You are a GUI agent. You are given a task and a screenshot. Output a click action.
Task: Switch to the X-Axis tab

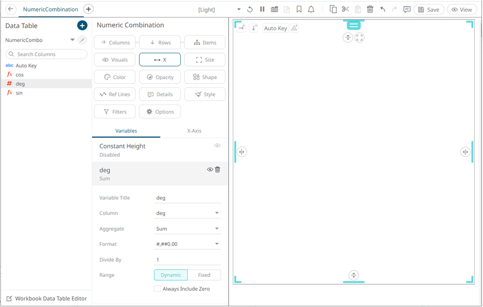point(194,131)
